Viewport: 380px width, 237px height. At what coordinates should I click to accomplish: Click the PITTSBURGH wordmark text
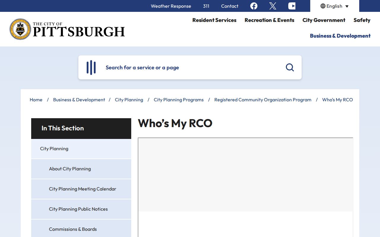coord(79,32)
